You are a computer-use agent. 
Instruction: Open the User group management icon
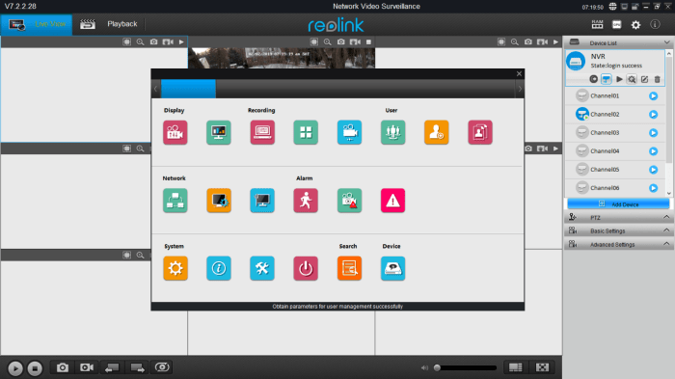pyautogui.click(x=393, y=132)
